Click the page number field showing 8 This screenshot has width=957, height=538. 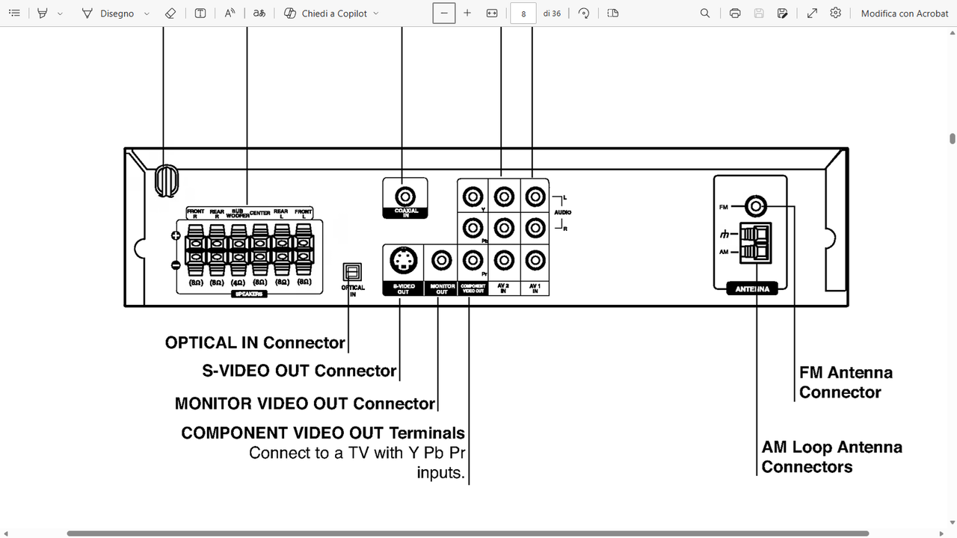(x=523, y=13)
